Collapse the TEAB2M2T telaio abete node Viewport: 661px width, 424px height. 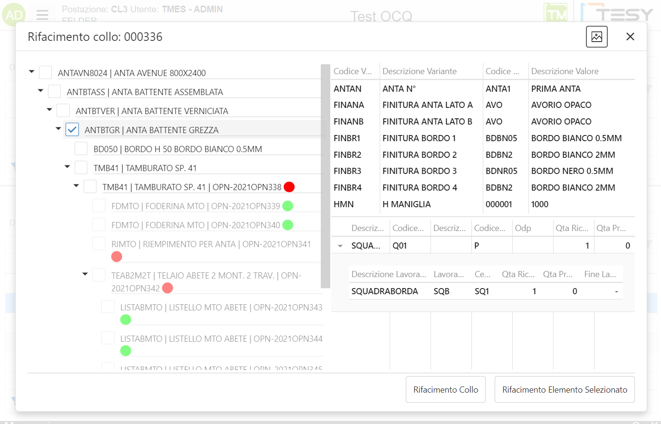point(85,274)
